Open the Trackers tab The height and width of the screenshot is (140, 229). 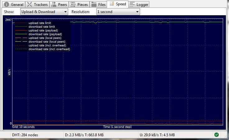(x=37, y=5)
